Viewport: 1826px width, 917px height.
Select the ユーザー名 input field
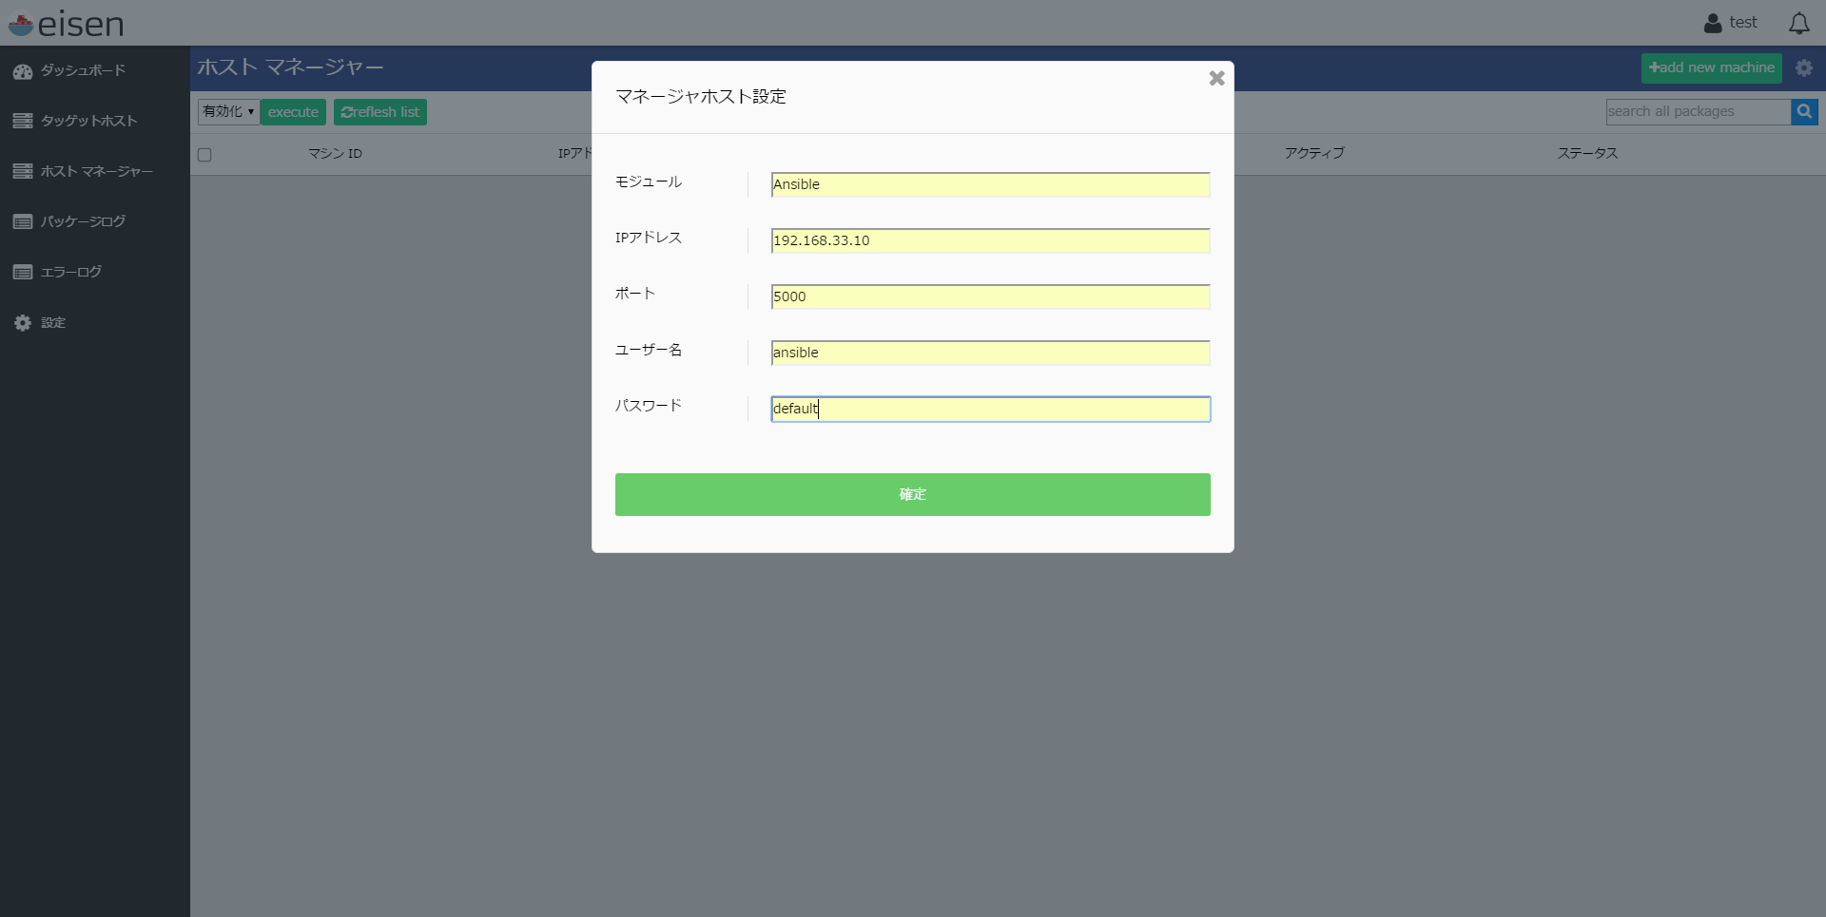pyautogui.click(x=990, y=353)
